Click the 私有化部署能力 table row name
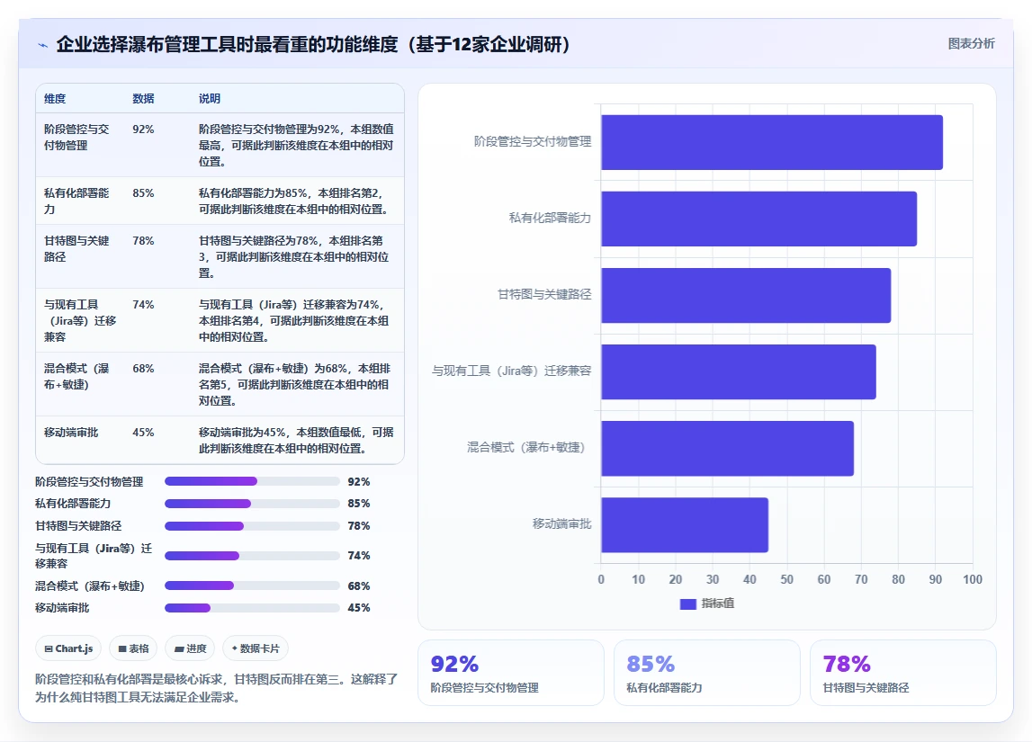 [x=76, y=201]
